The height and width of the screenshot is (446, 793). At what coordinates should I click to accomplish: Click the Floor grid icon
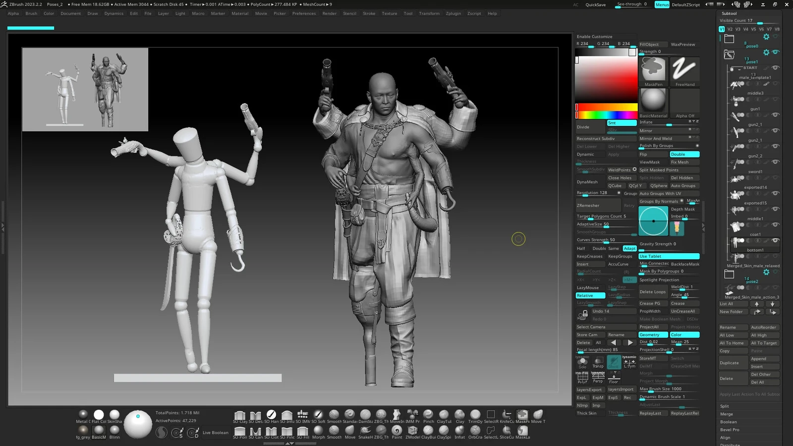click(614, 377)
